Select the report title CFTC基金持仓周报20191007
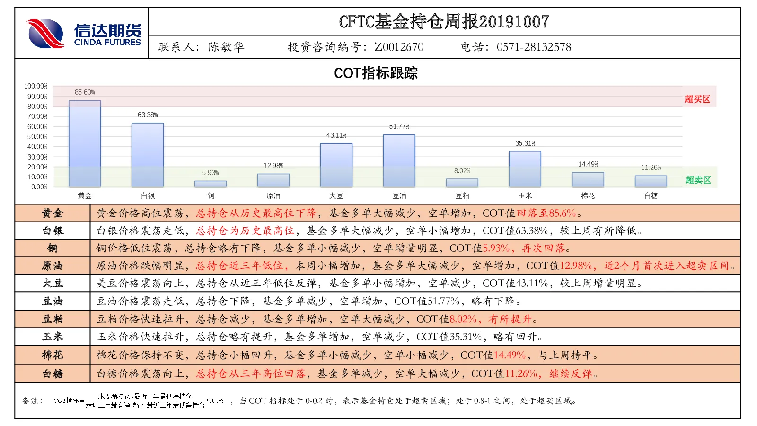Screen dimensions: 757x426 click(x=444, y=21)
